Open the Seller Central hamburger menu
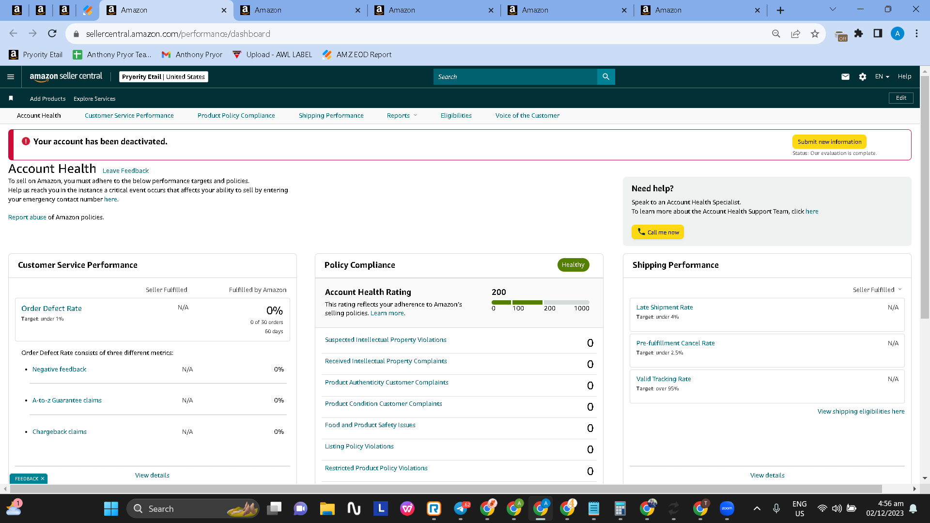The image size is (930, 523). point(11,77)
